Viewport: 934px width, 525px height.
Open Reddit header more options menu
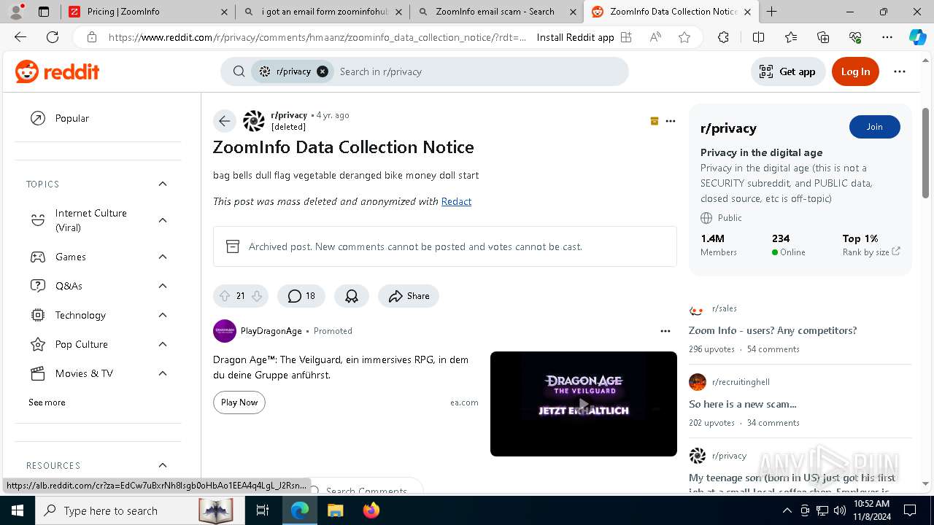pyautogui.click(x=900, y=71)
